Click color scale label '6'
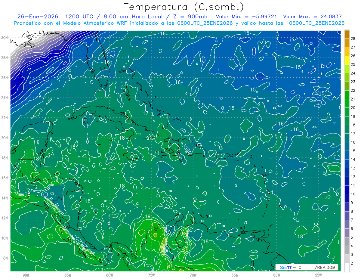The width and height of the screenshot is (361, 279). coord(352,229)
